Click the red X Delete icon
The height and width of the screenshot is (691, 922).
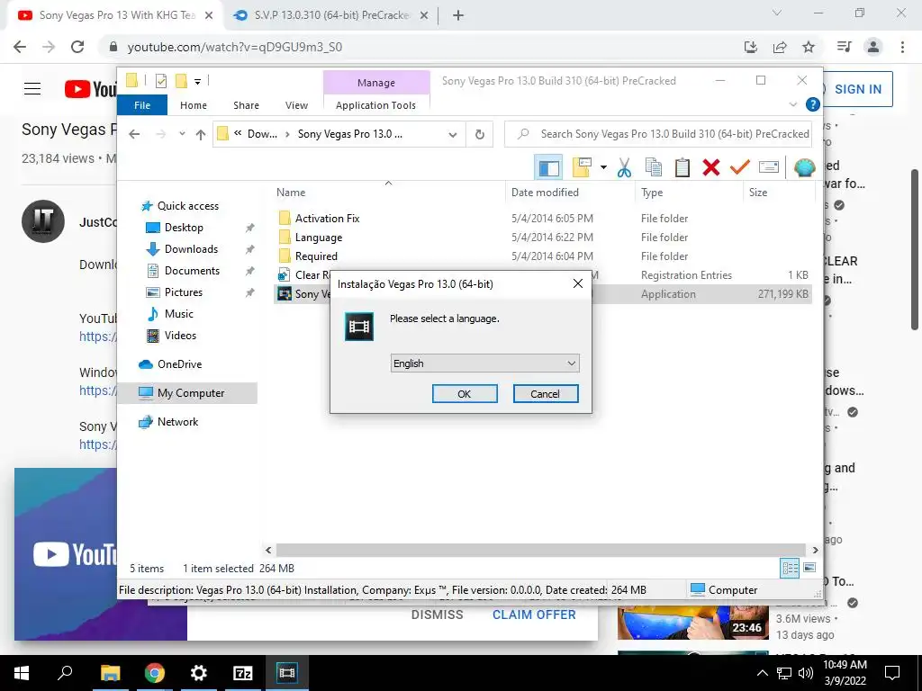[711, 167]
